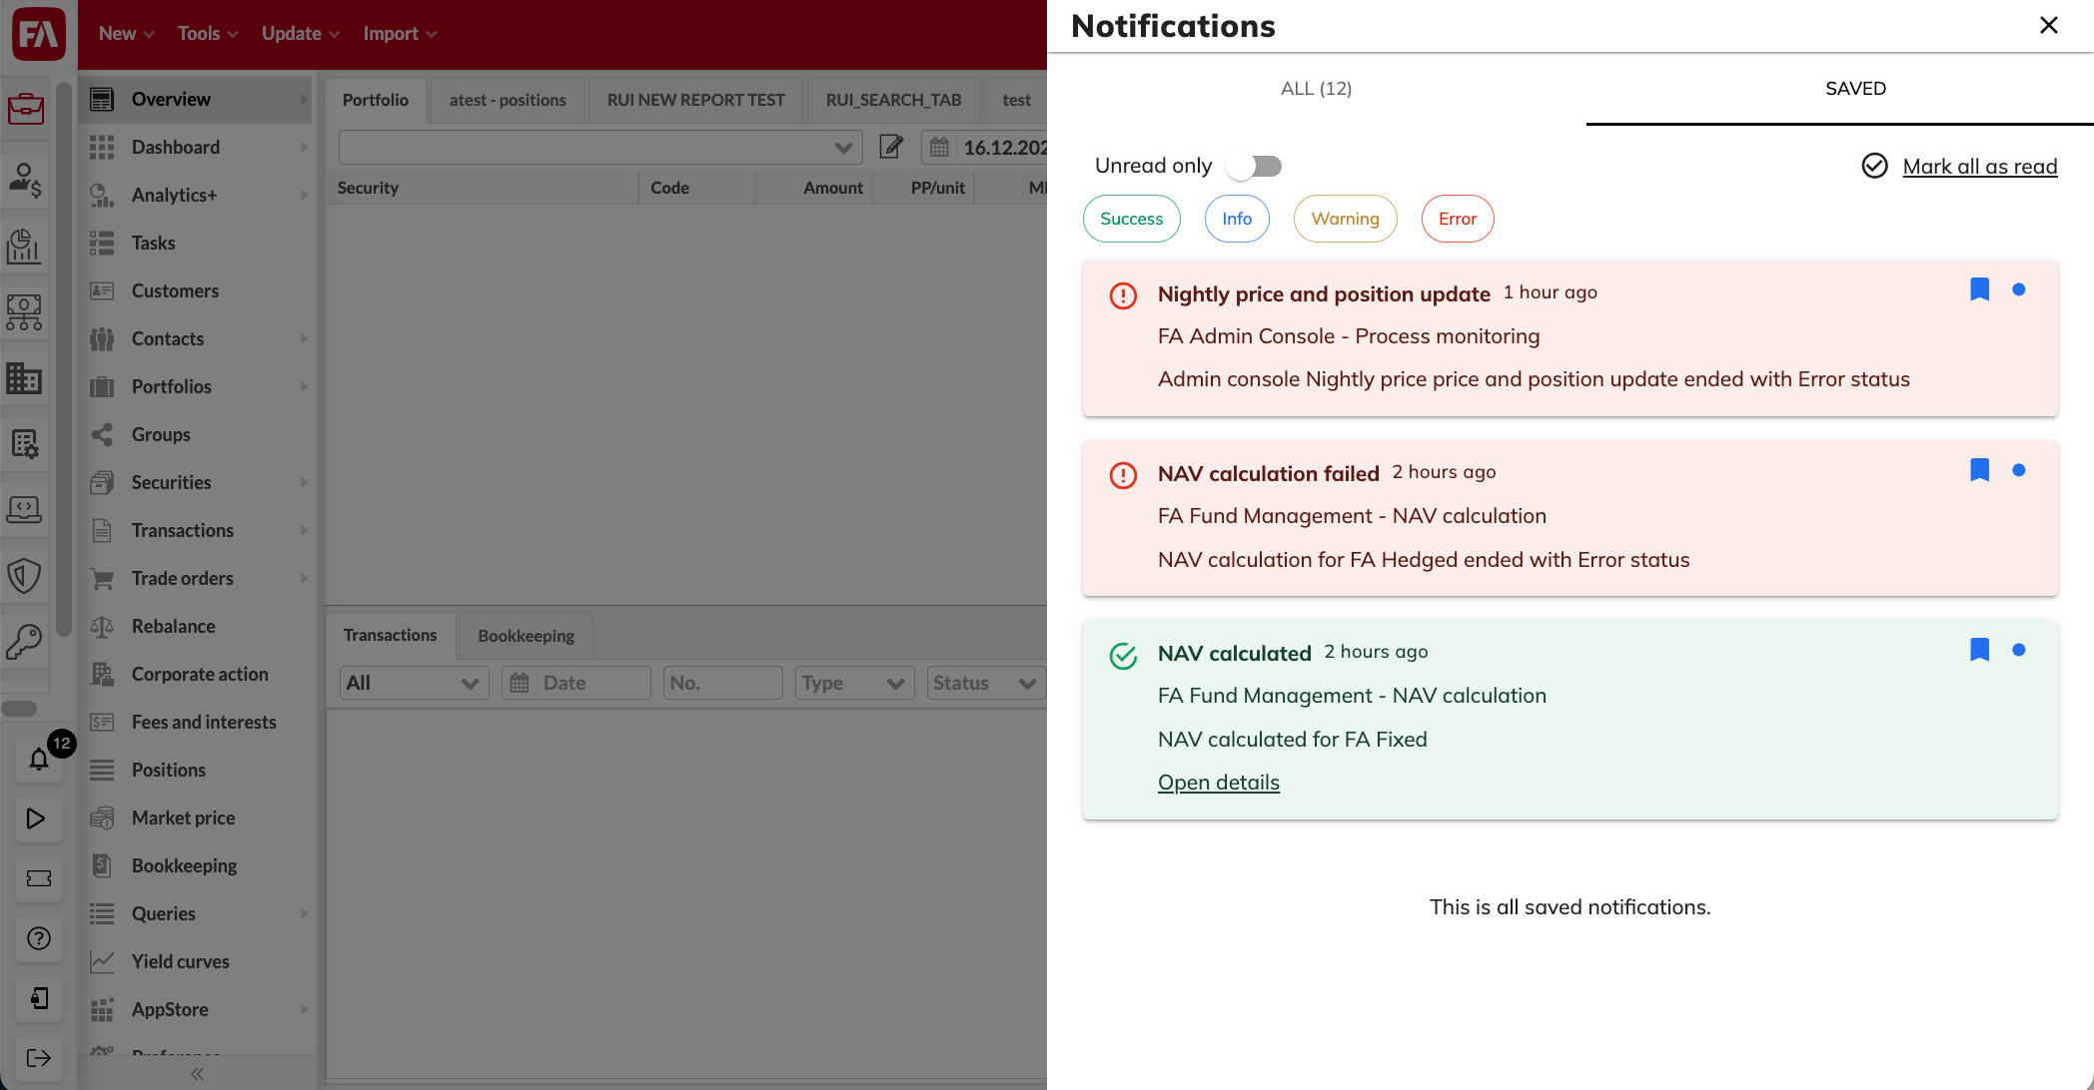Click the ticket icon in left rail
Viewport: 2094px width, 1090px height.
(x=39, y=878)
